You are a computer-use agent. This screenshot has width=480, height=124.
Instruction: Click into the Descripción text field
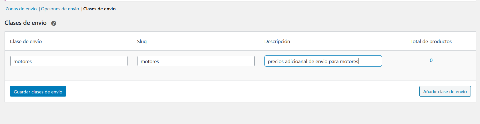pyautogui.click(x=323, y=61)
